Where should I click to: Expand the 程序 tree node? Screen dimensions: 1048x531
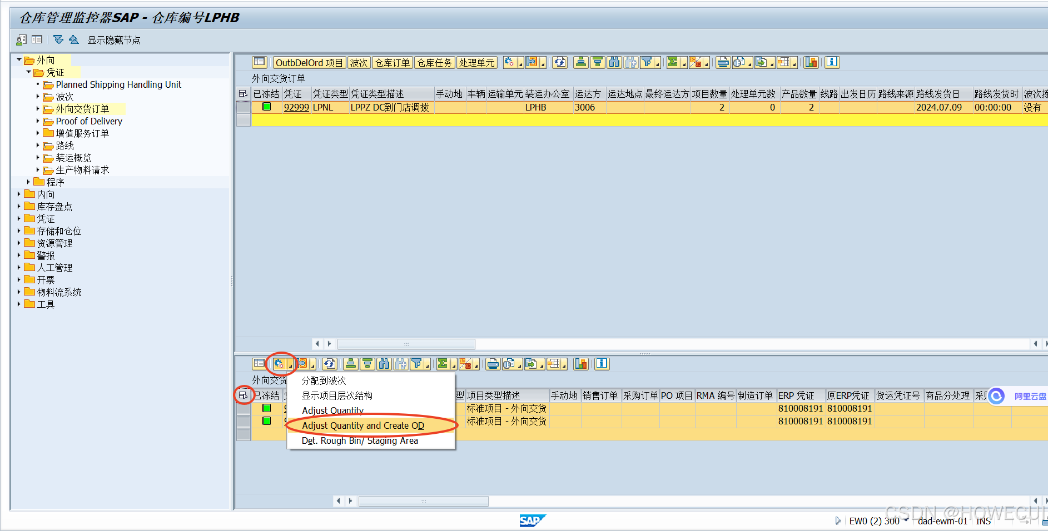pos(28,182)
